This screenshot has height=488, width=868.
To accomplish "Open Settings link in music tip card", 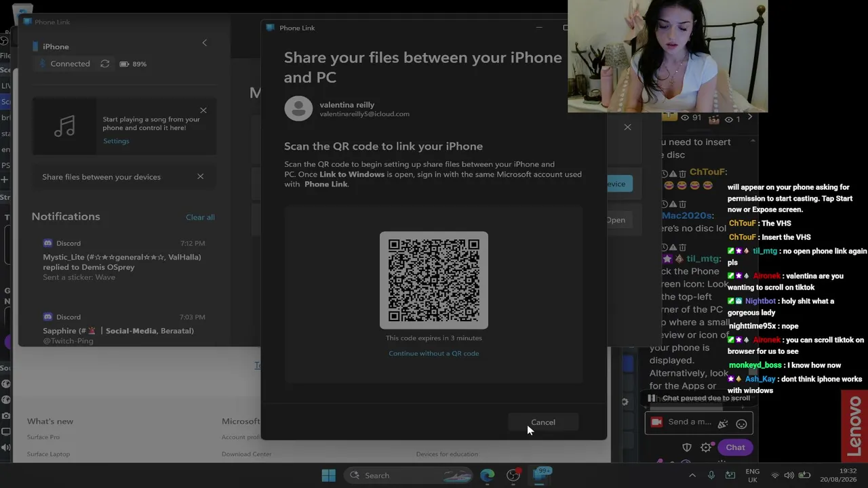I will [x=116, y=141].
